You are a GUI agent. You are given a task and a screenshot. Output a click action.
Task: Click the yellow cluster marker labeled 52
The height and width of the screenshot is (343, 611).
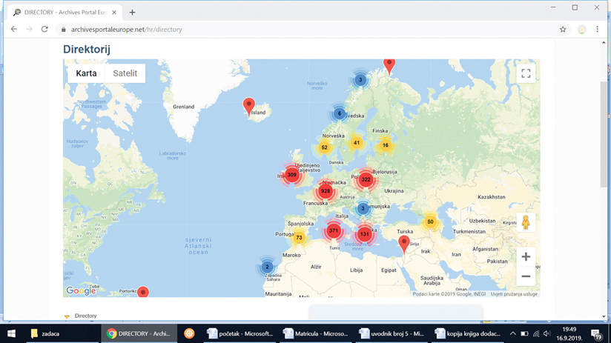(x=324, y=147)
